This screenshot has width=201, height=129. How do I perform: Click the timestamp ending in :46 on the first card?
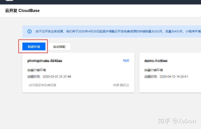57,77
